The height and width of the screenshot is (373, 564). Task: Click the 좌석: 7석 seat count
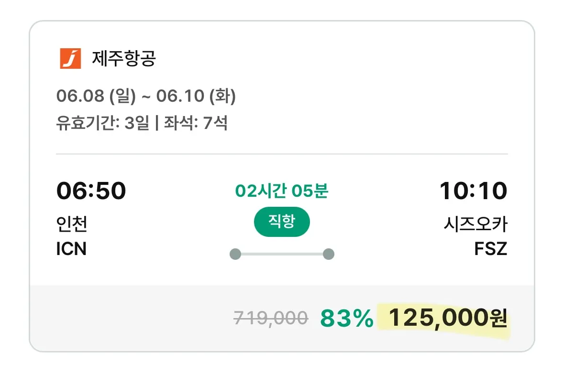point(196,124)
